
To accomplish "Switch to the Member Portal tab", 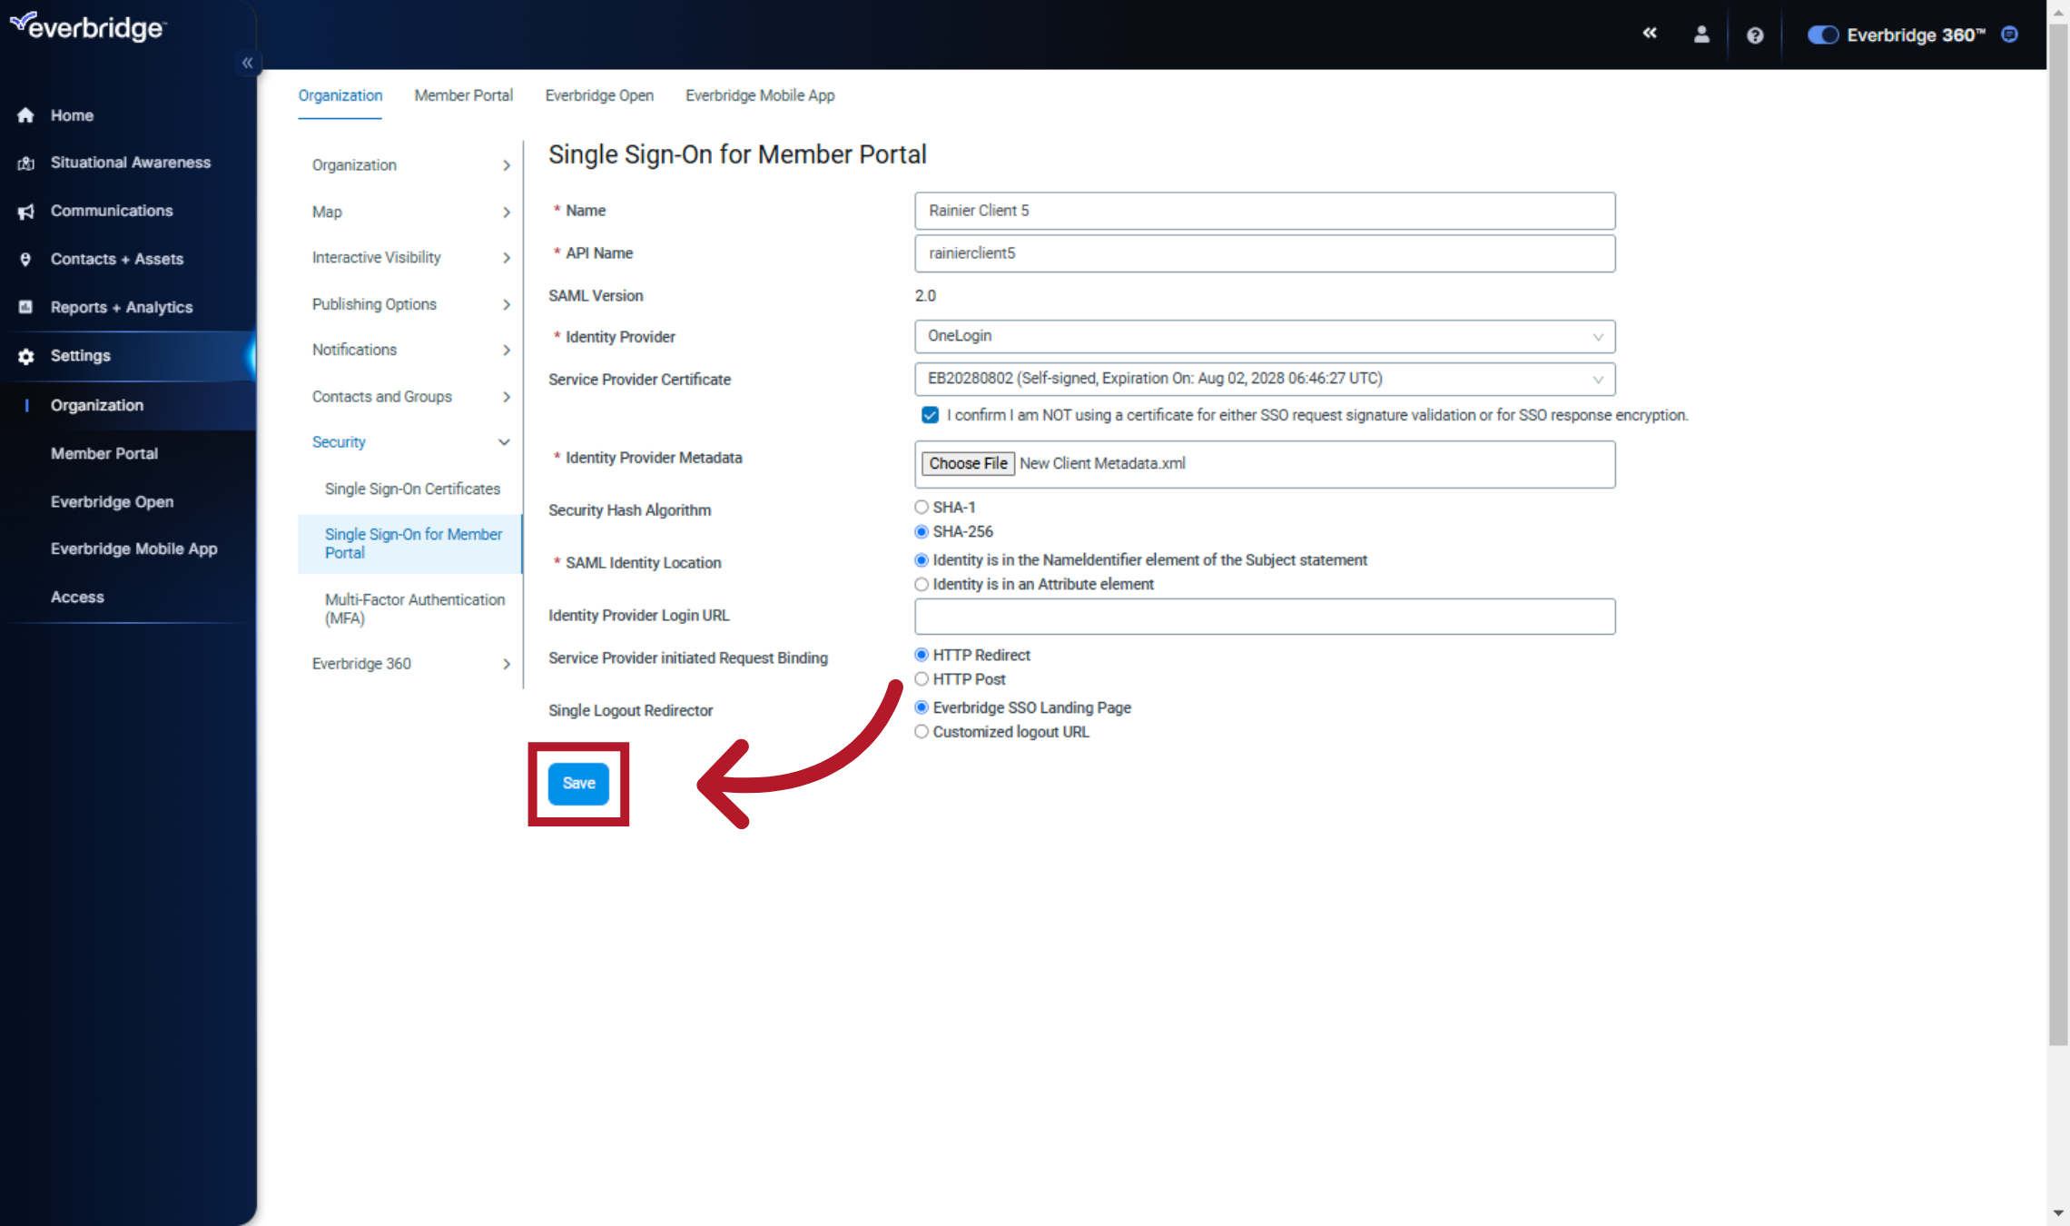I will [x=463, y=95].
